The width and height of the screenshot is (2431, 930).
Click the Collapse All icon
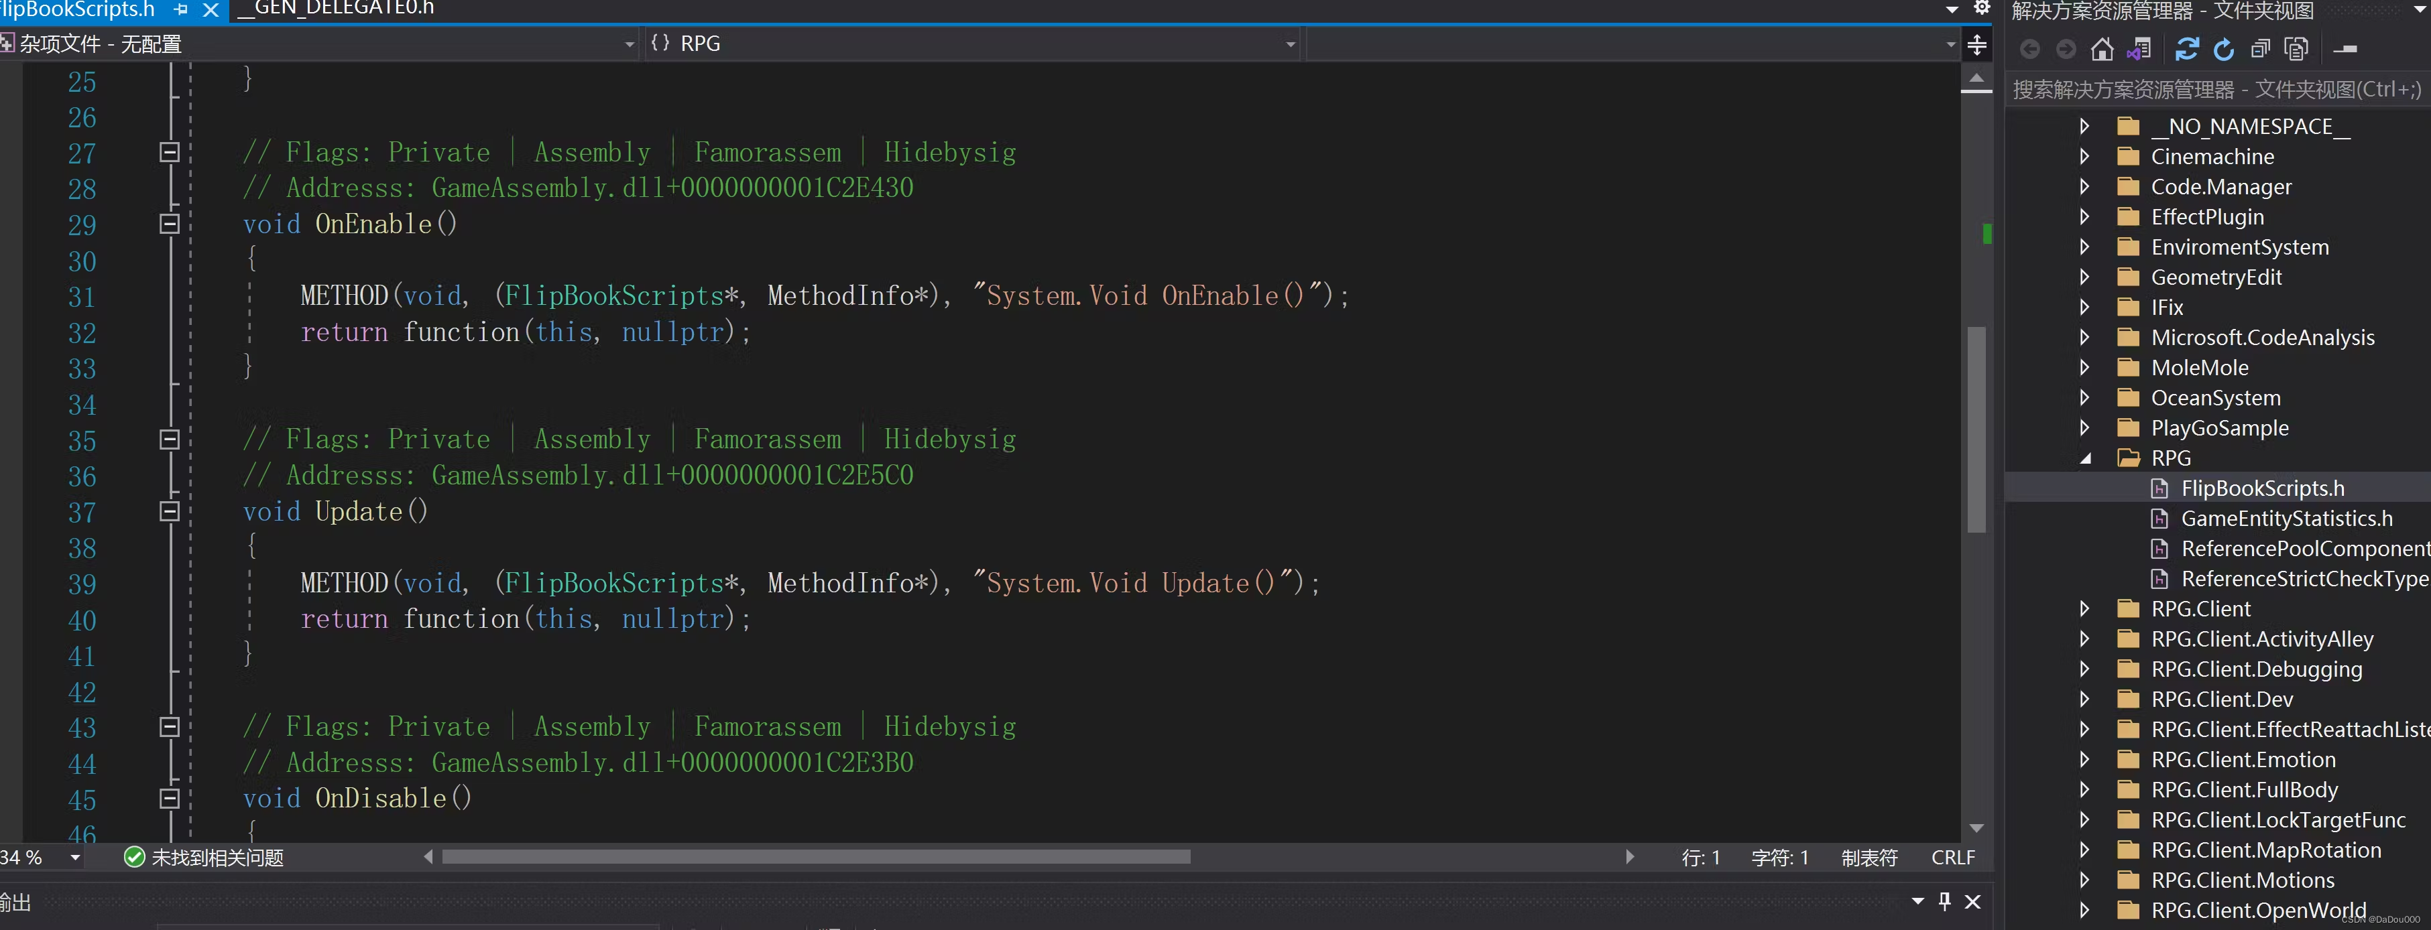click(x=2260, y=49)
